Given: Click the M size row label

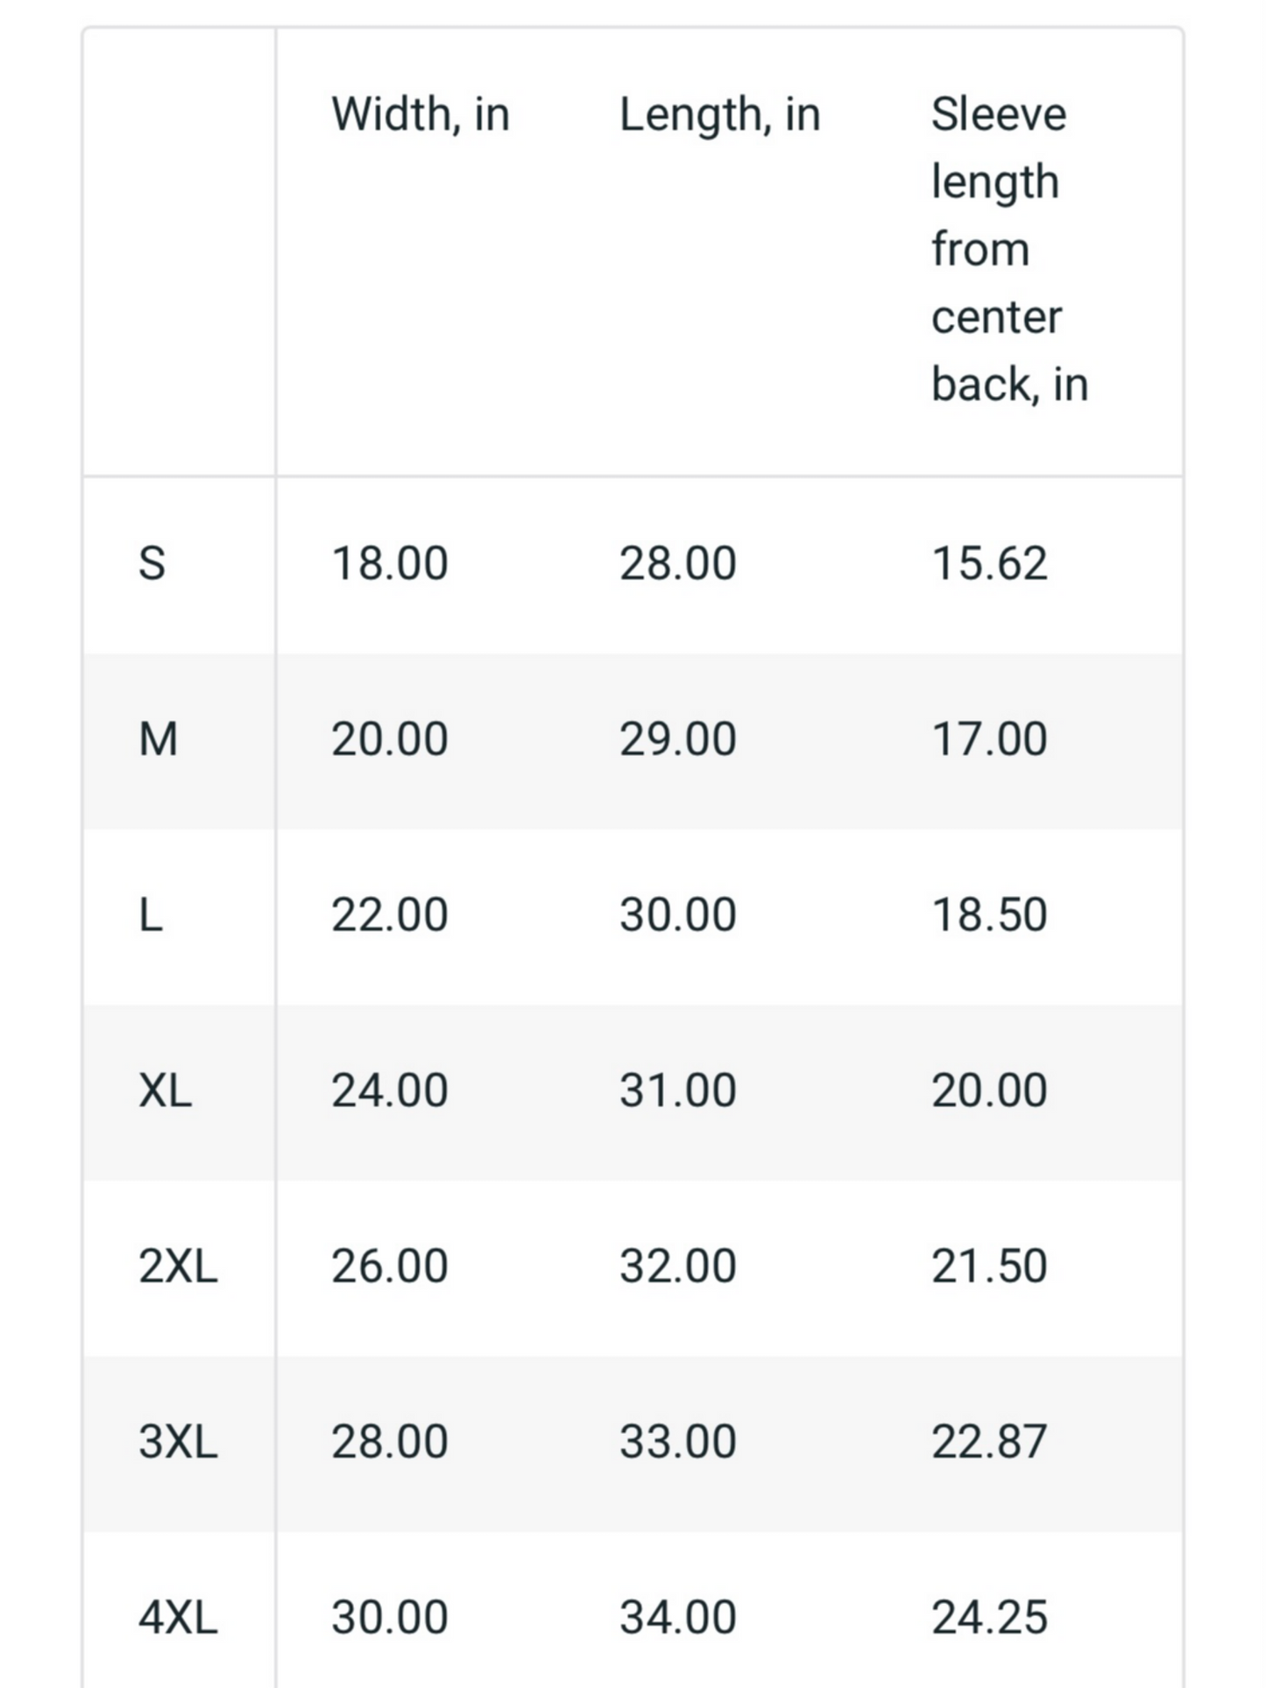Looking at the screenshot, I should tap(158, 739).
